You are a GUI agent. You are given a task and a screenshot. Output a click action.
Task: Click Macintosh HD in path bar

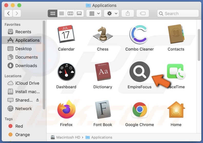[66, 137]
